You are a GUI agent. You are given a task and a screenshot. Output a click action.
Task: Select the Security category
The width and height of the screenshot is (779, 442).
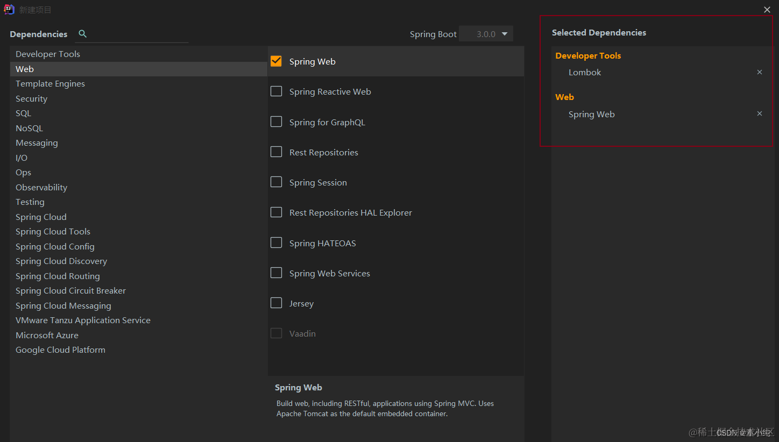(x=31, y=99)
